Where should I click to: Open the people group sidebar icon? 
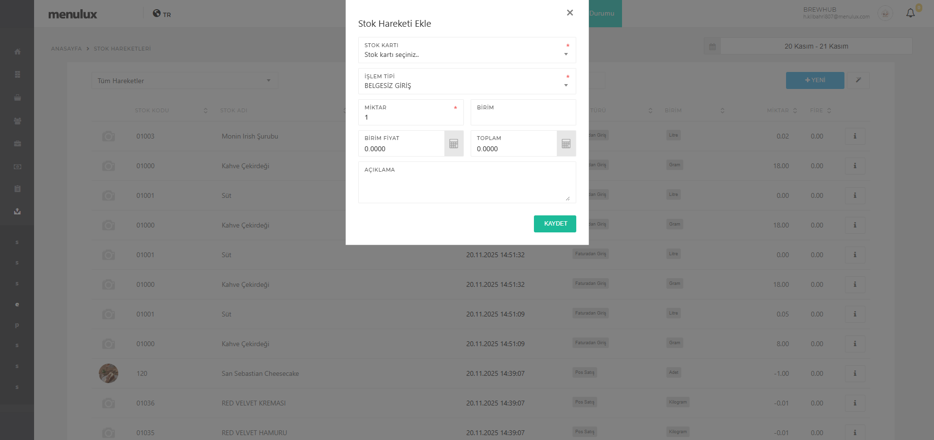(18, 121)
